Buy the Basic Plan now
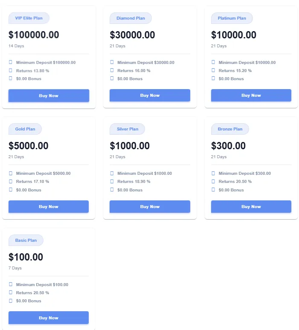 [x=49, y=318]
